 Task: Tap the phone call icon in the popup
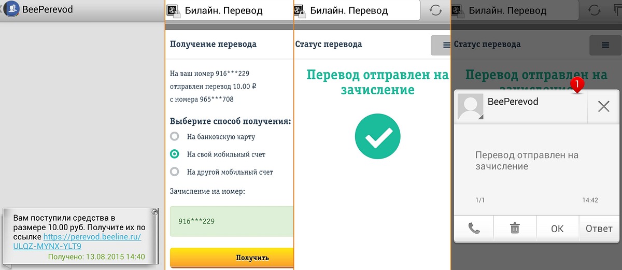474,229
